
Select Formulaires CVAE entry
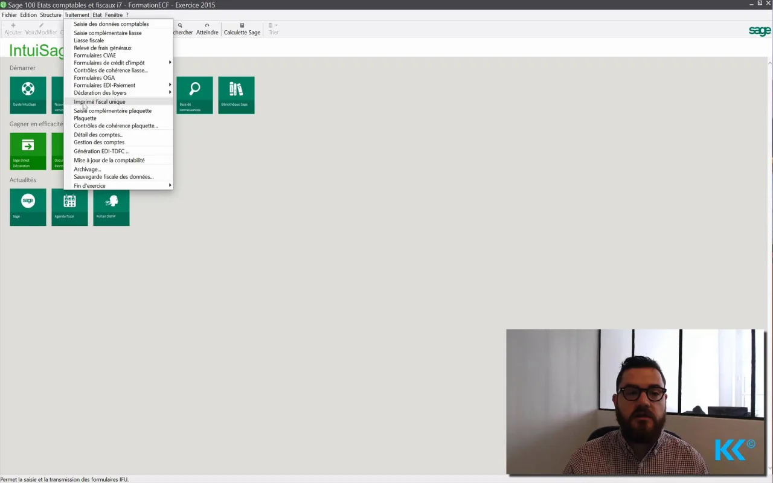pyautogui.click(x=118, y=56)
